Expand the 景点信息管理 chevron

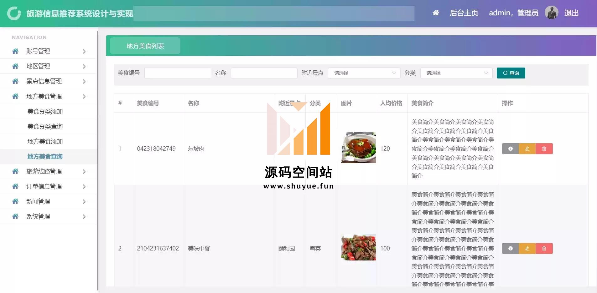pos(84,81)
